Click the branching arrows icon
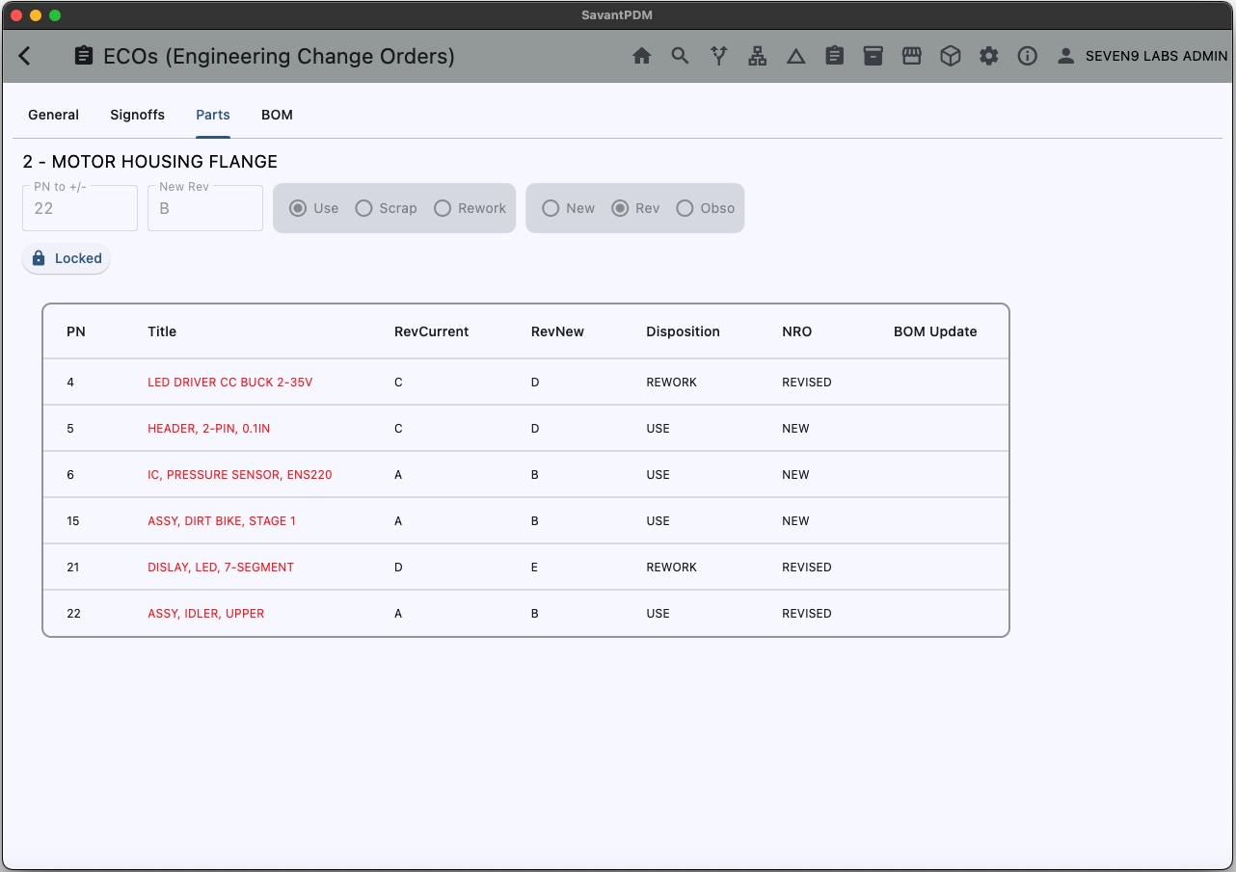Viewport: 1236px width, 872px height. click(719, 56)
